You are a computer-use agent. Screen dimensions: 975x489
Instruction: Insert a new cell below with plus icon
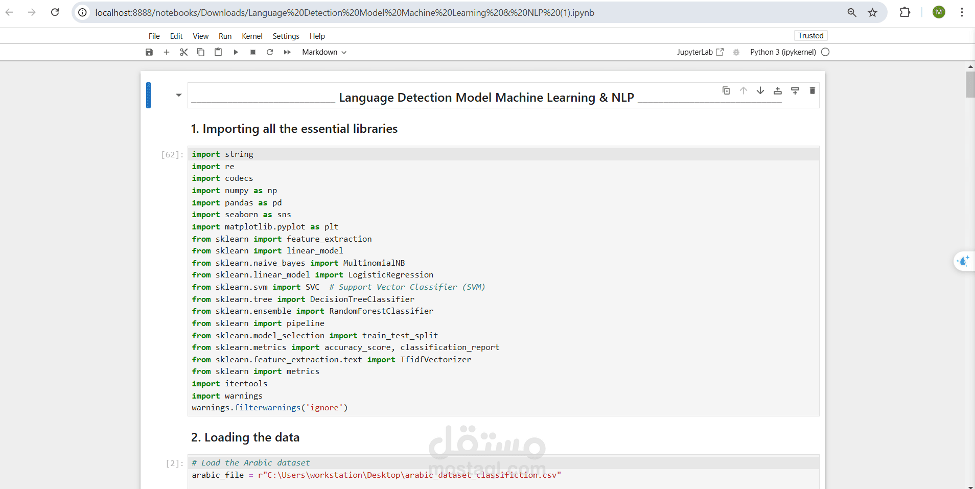[166, 52]
